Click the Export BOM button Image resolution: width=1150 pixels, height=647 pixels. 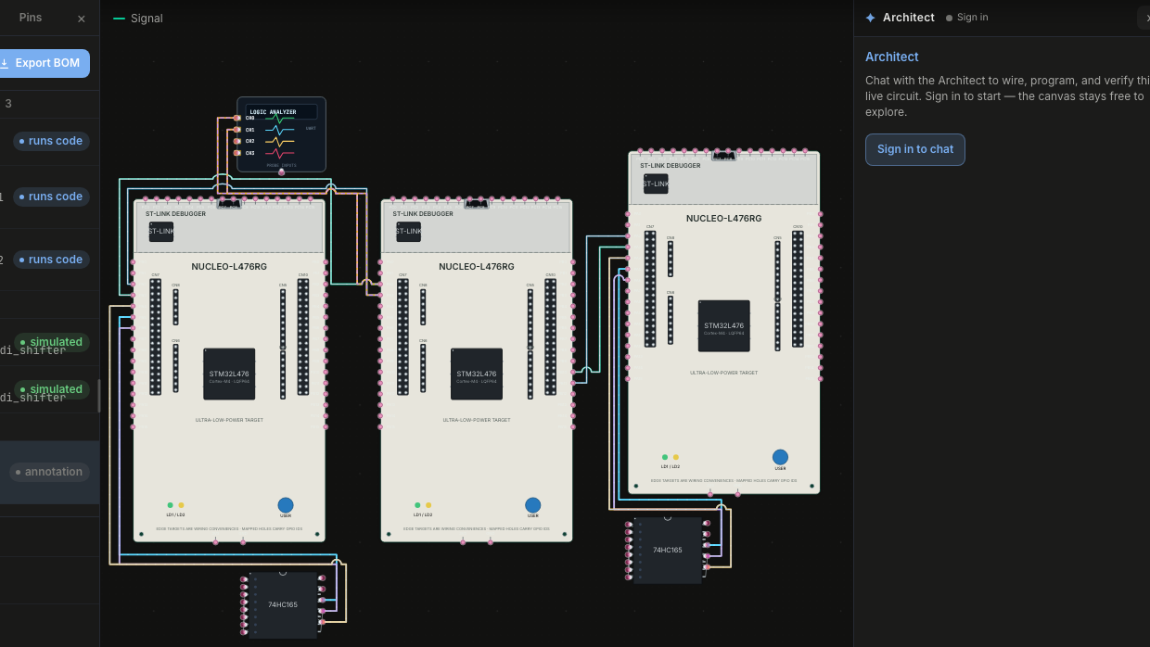coord(43,63)
